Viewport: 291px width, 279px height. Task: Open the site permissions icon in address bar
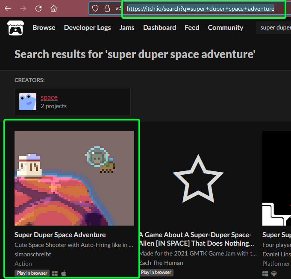pyautogui.click(x=118, y=9)
